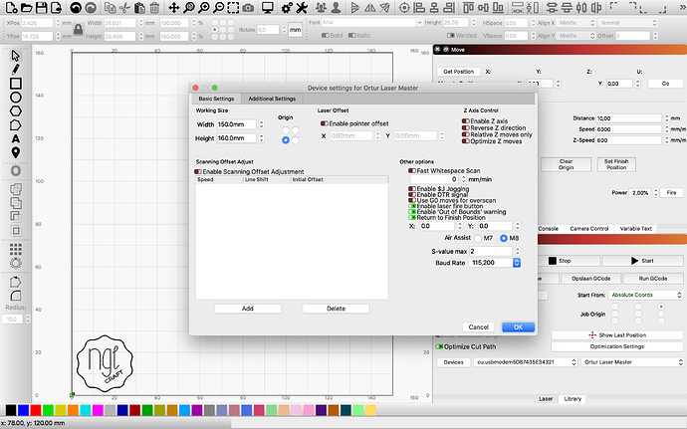The height and width of the screenshot is (429, 687).
Task: Select the Ellipse tool
Action: tap(15, 98)
